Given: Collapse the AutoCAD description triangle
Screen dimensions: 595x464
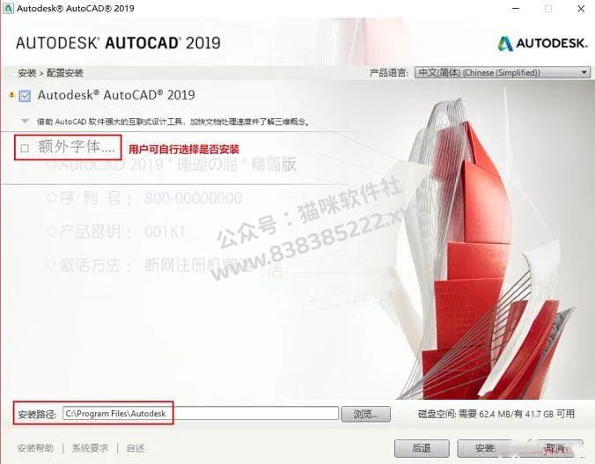Looking at the screenshot, I should click(x=25, y=122).
